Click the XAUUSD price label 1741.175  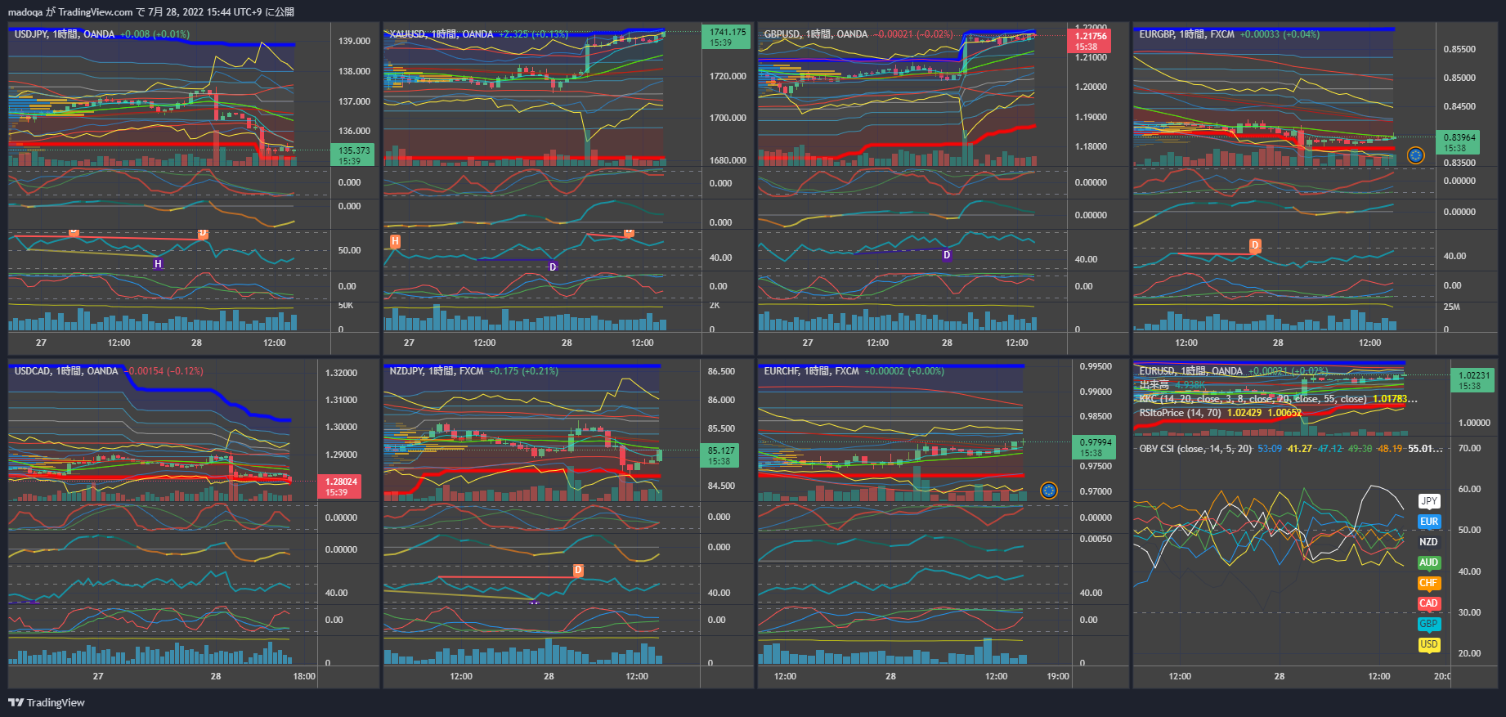click(x=726, y=38)
